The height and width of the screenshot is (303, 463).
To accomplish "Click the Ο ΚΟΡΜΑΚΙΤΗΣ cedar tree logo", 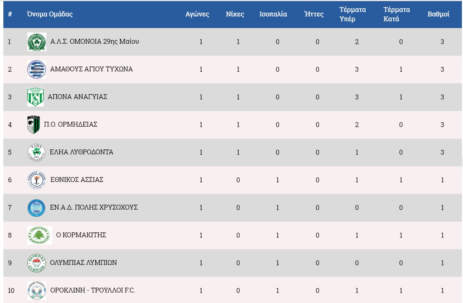I will (40, 235).
